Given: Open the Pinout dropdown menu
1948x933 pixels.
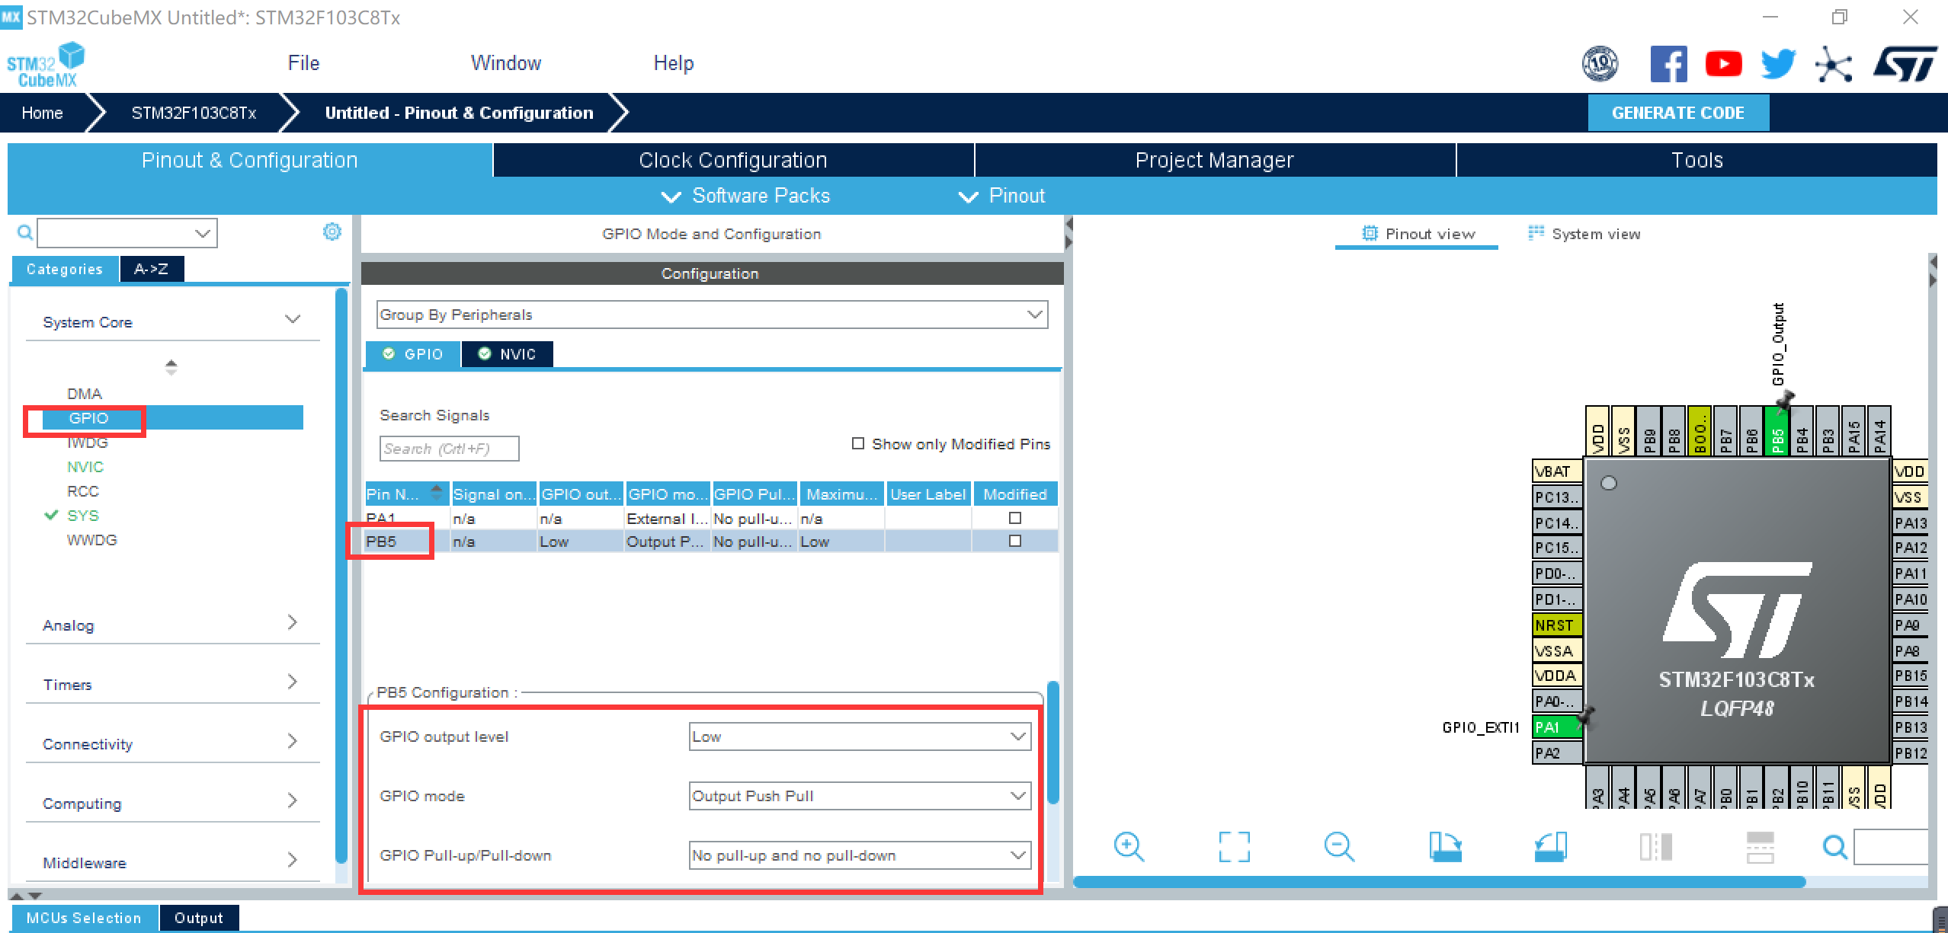Looking at the screenshot, I should click(1001, 196).
